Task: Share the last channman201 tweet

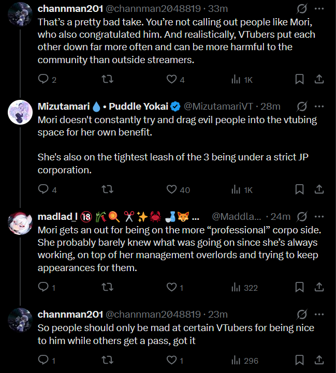Action: click(x=319, y=360)
